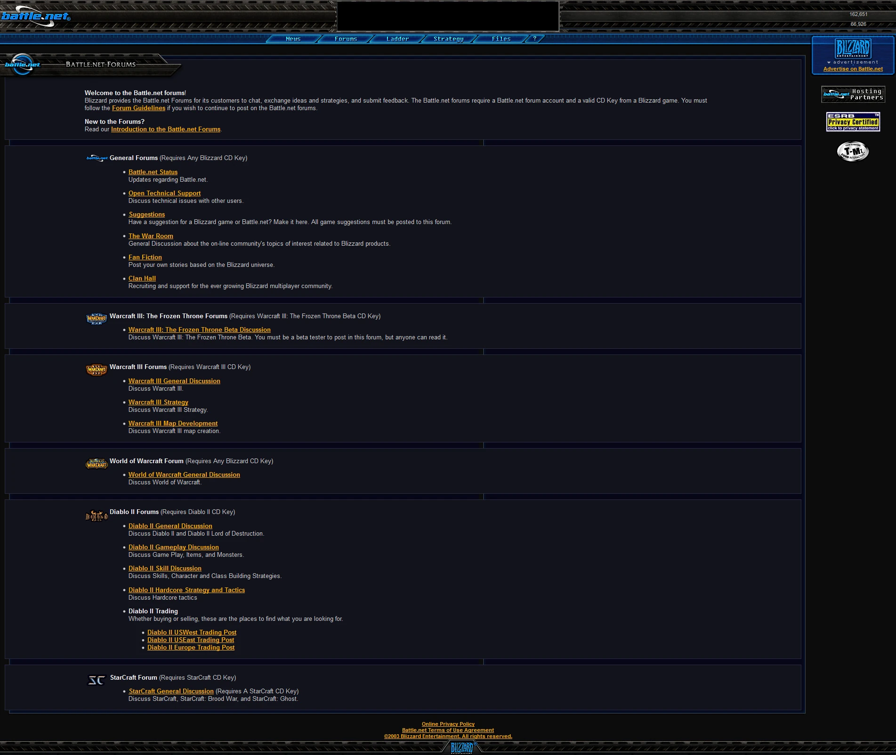Open the ESRB Privacy Certified badge
The image size is (896, 755).
coord(853,121)
